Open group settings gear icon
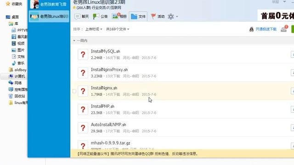The height and width of the screenshot is (165, 294). click(171, 16)
